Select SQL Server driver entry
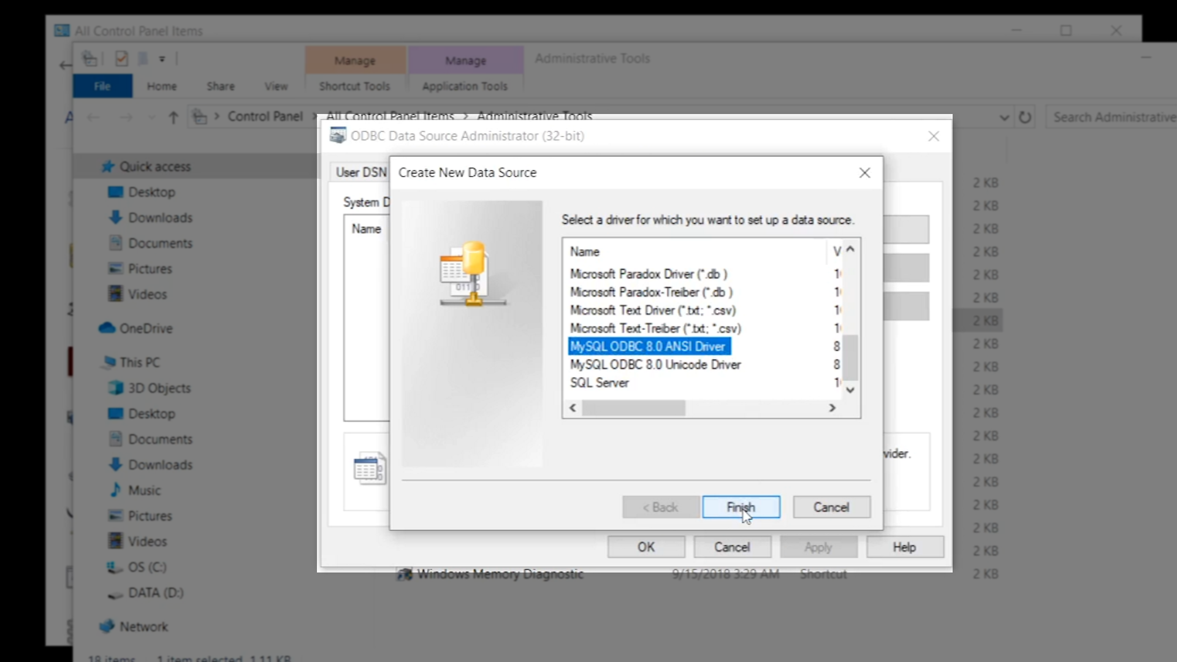Screen dimensions: 1177x662 [599, 383]
